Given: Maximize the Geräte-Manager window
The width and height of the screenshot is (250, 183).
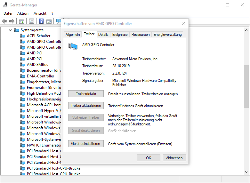Looking at the screenshot, I should (228, 5).
